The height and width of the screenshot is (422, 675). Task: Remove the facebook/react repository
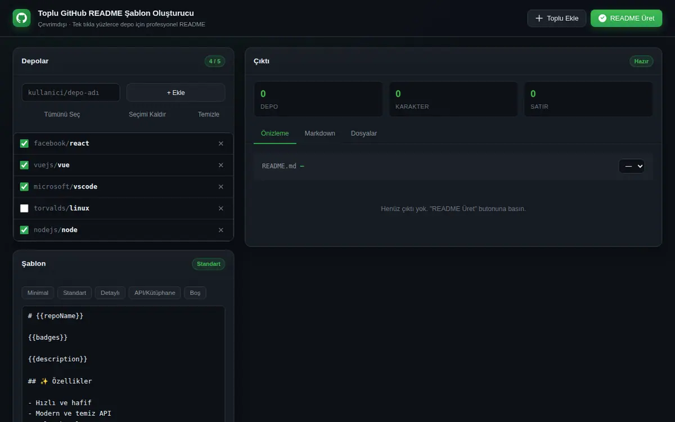221,143
